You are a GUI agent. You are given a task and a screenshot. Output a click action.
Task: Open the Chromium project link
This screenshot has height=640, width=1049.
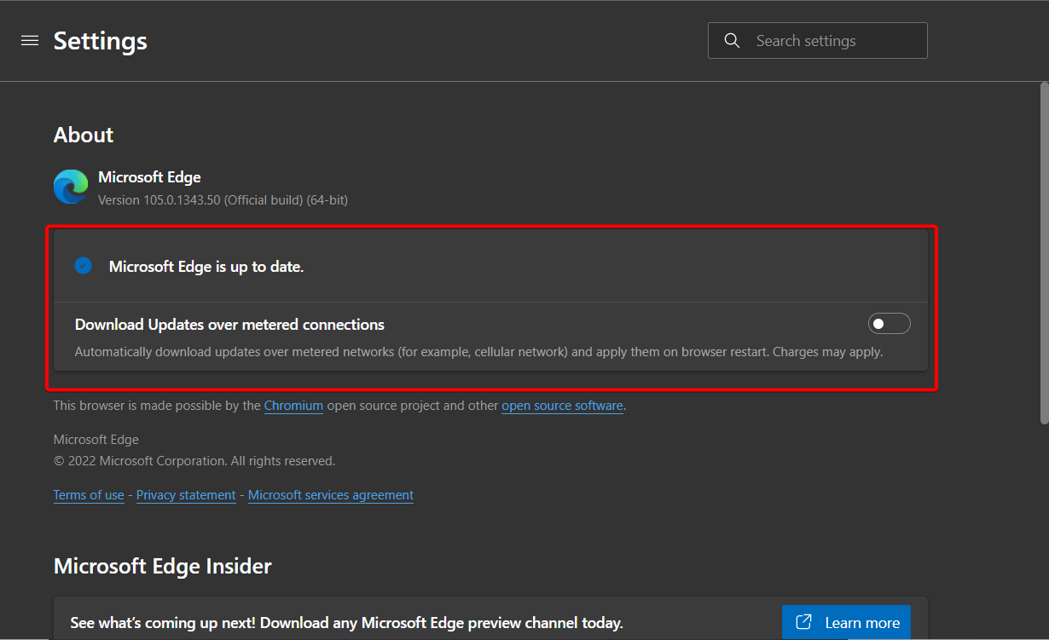[293, 406]
